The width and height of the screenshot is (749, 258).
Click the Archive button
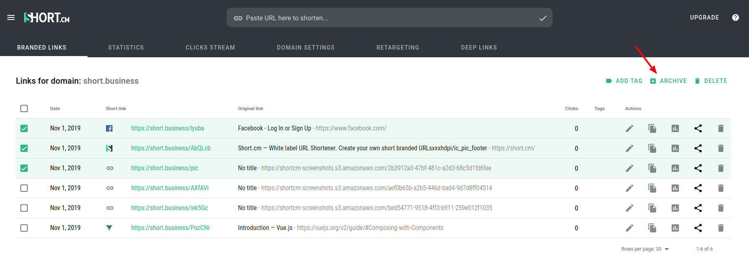pyautogui.click(x=669, y=81)
